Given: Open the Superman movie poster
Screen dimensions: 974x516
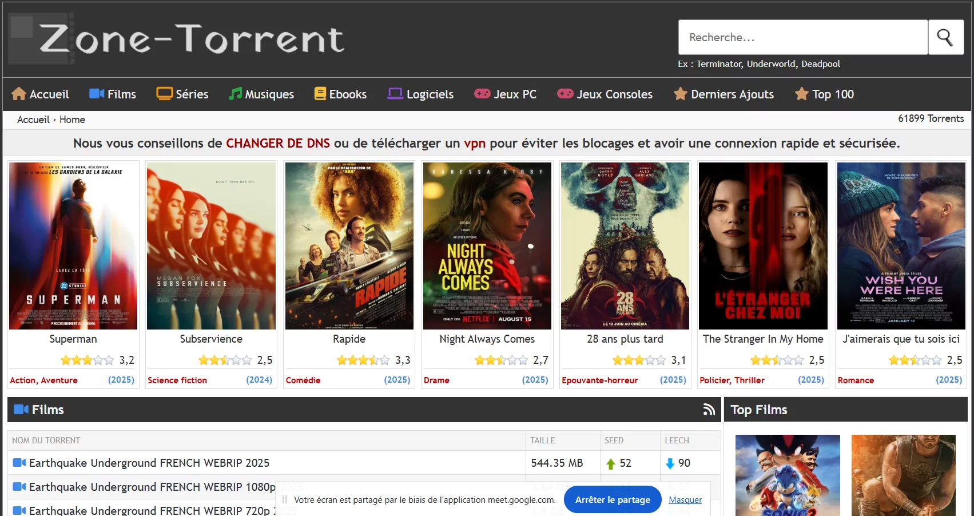Looking at the screenshot, I should (73, 246).
